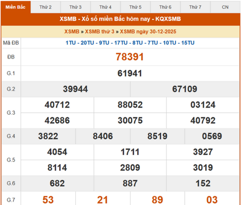Select the Miền Bắc tab
The image size is (241, 205).
[x=16, y=7]
